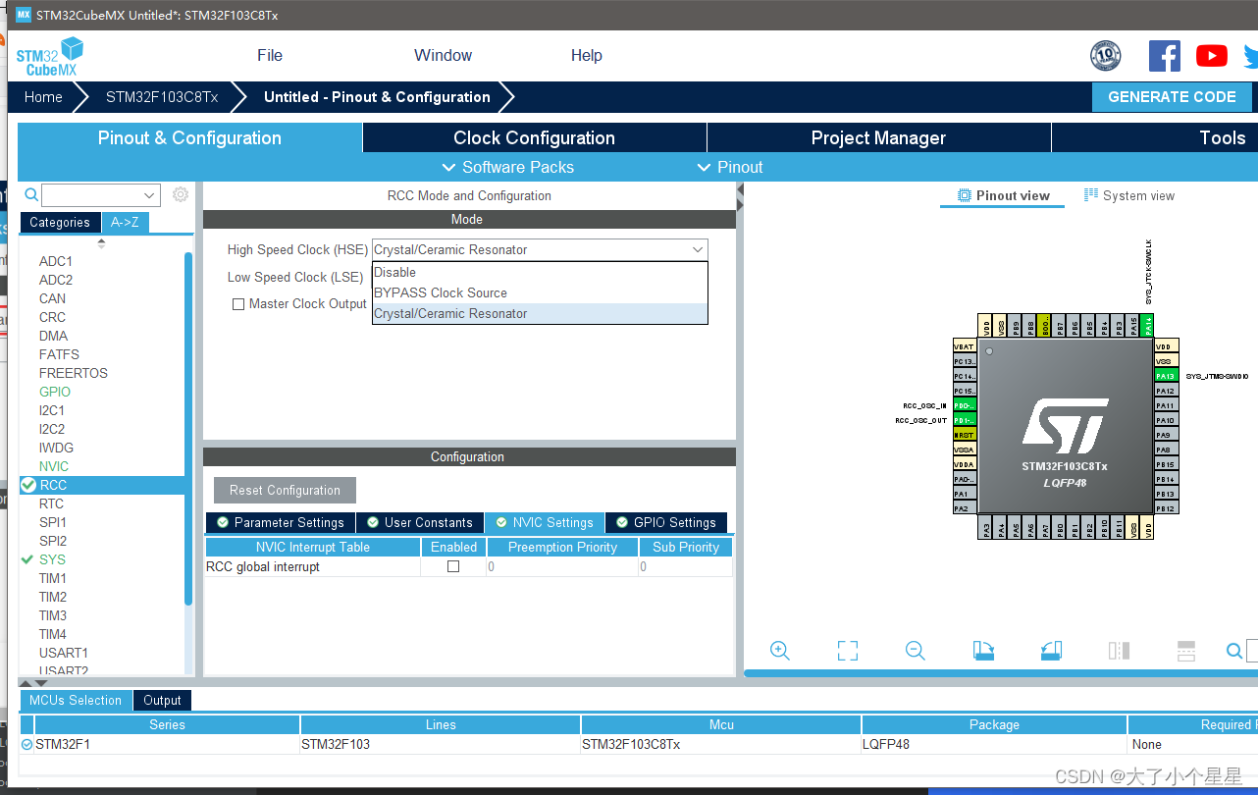Select the PB12 pin on chip

pos(1166,508)
